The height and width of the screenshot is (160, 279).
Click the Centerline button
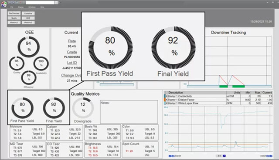[28, 13]
